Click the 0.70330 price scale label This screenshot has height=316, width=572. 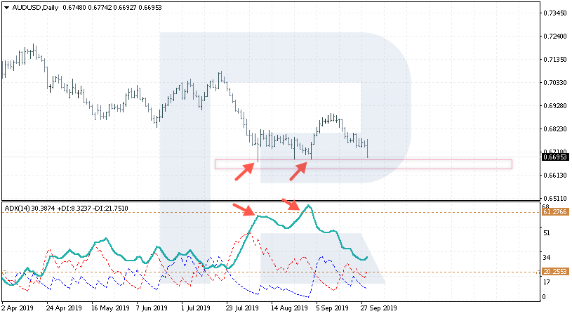click(555, 82)
